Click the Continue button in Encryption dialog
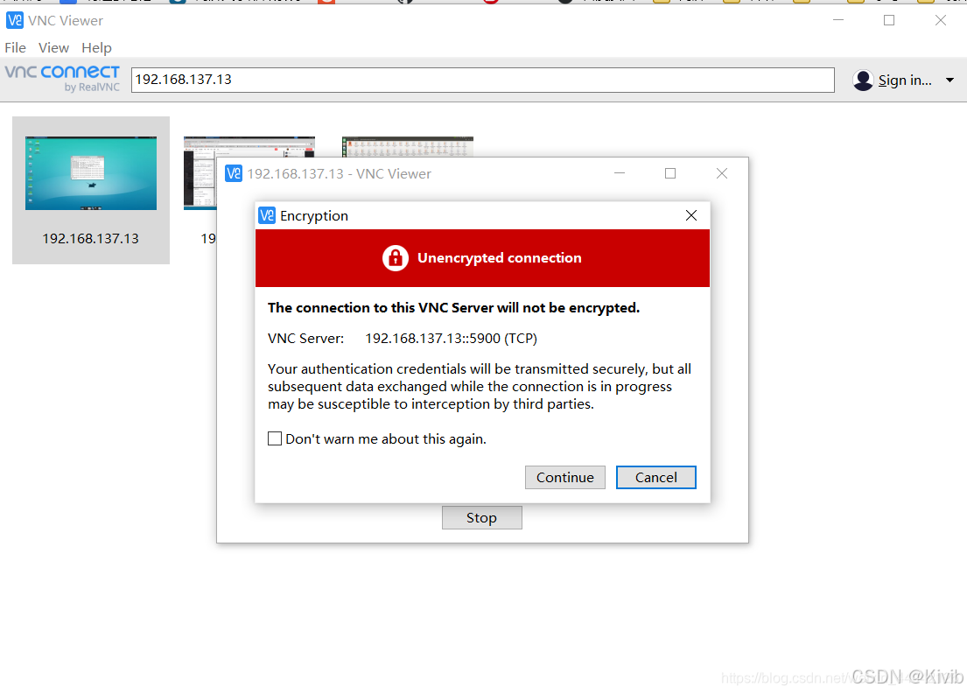967x694 pixels. click(565, 478)
